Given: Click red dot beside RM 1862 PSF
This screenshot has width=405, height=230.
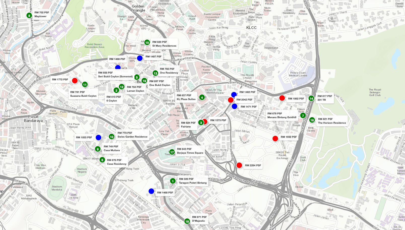Looking at the screenshot, I should pyautogui.click(x=282, y=98).
